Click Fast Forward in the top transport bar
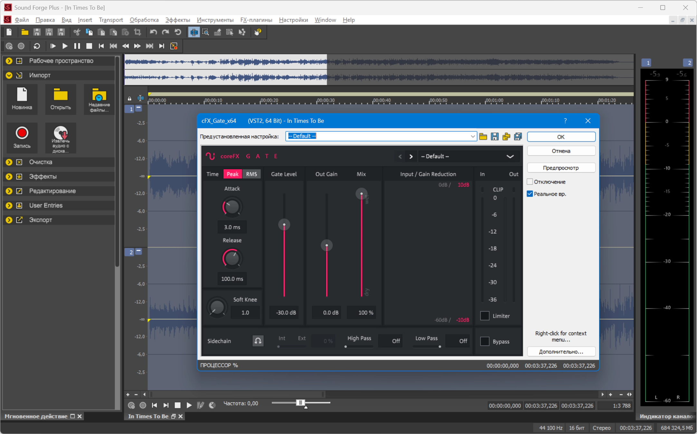The width and height of the screenshot is (697, 434). [x=137, y=46]
